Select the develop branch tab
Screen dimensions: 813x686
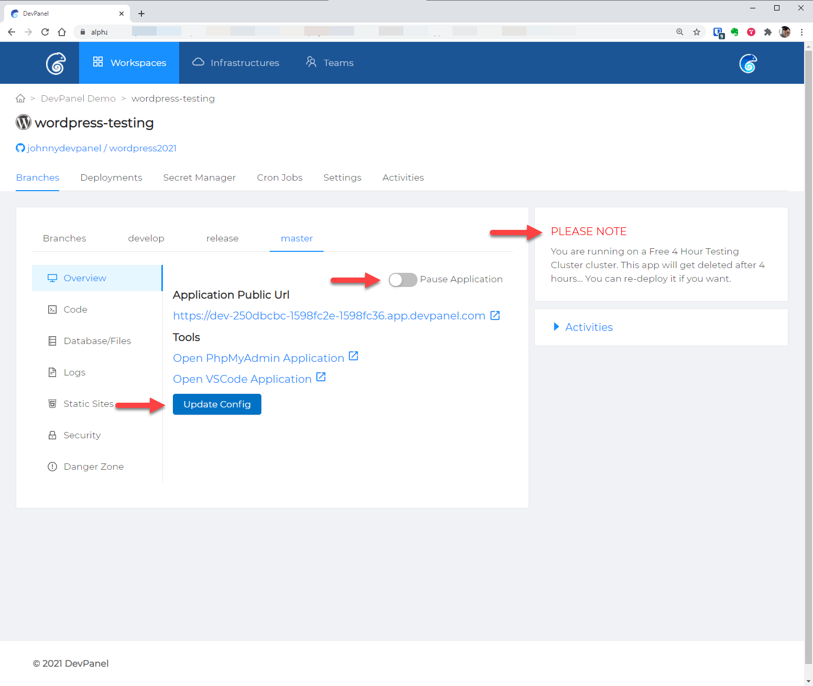(146, 238)
